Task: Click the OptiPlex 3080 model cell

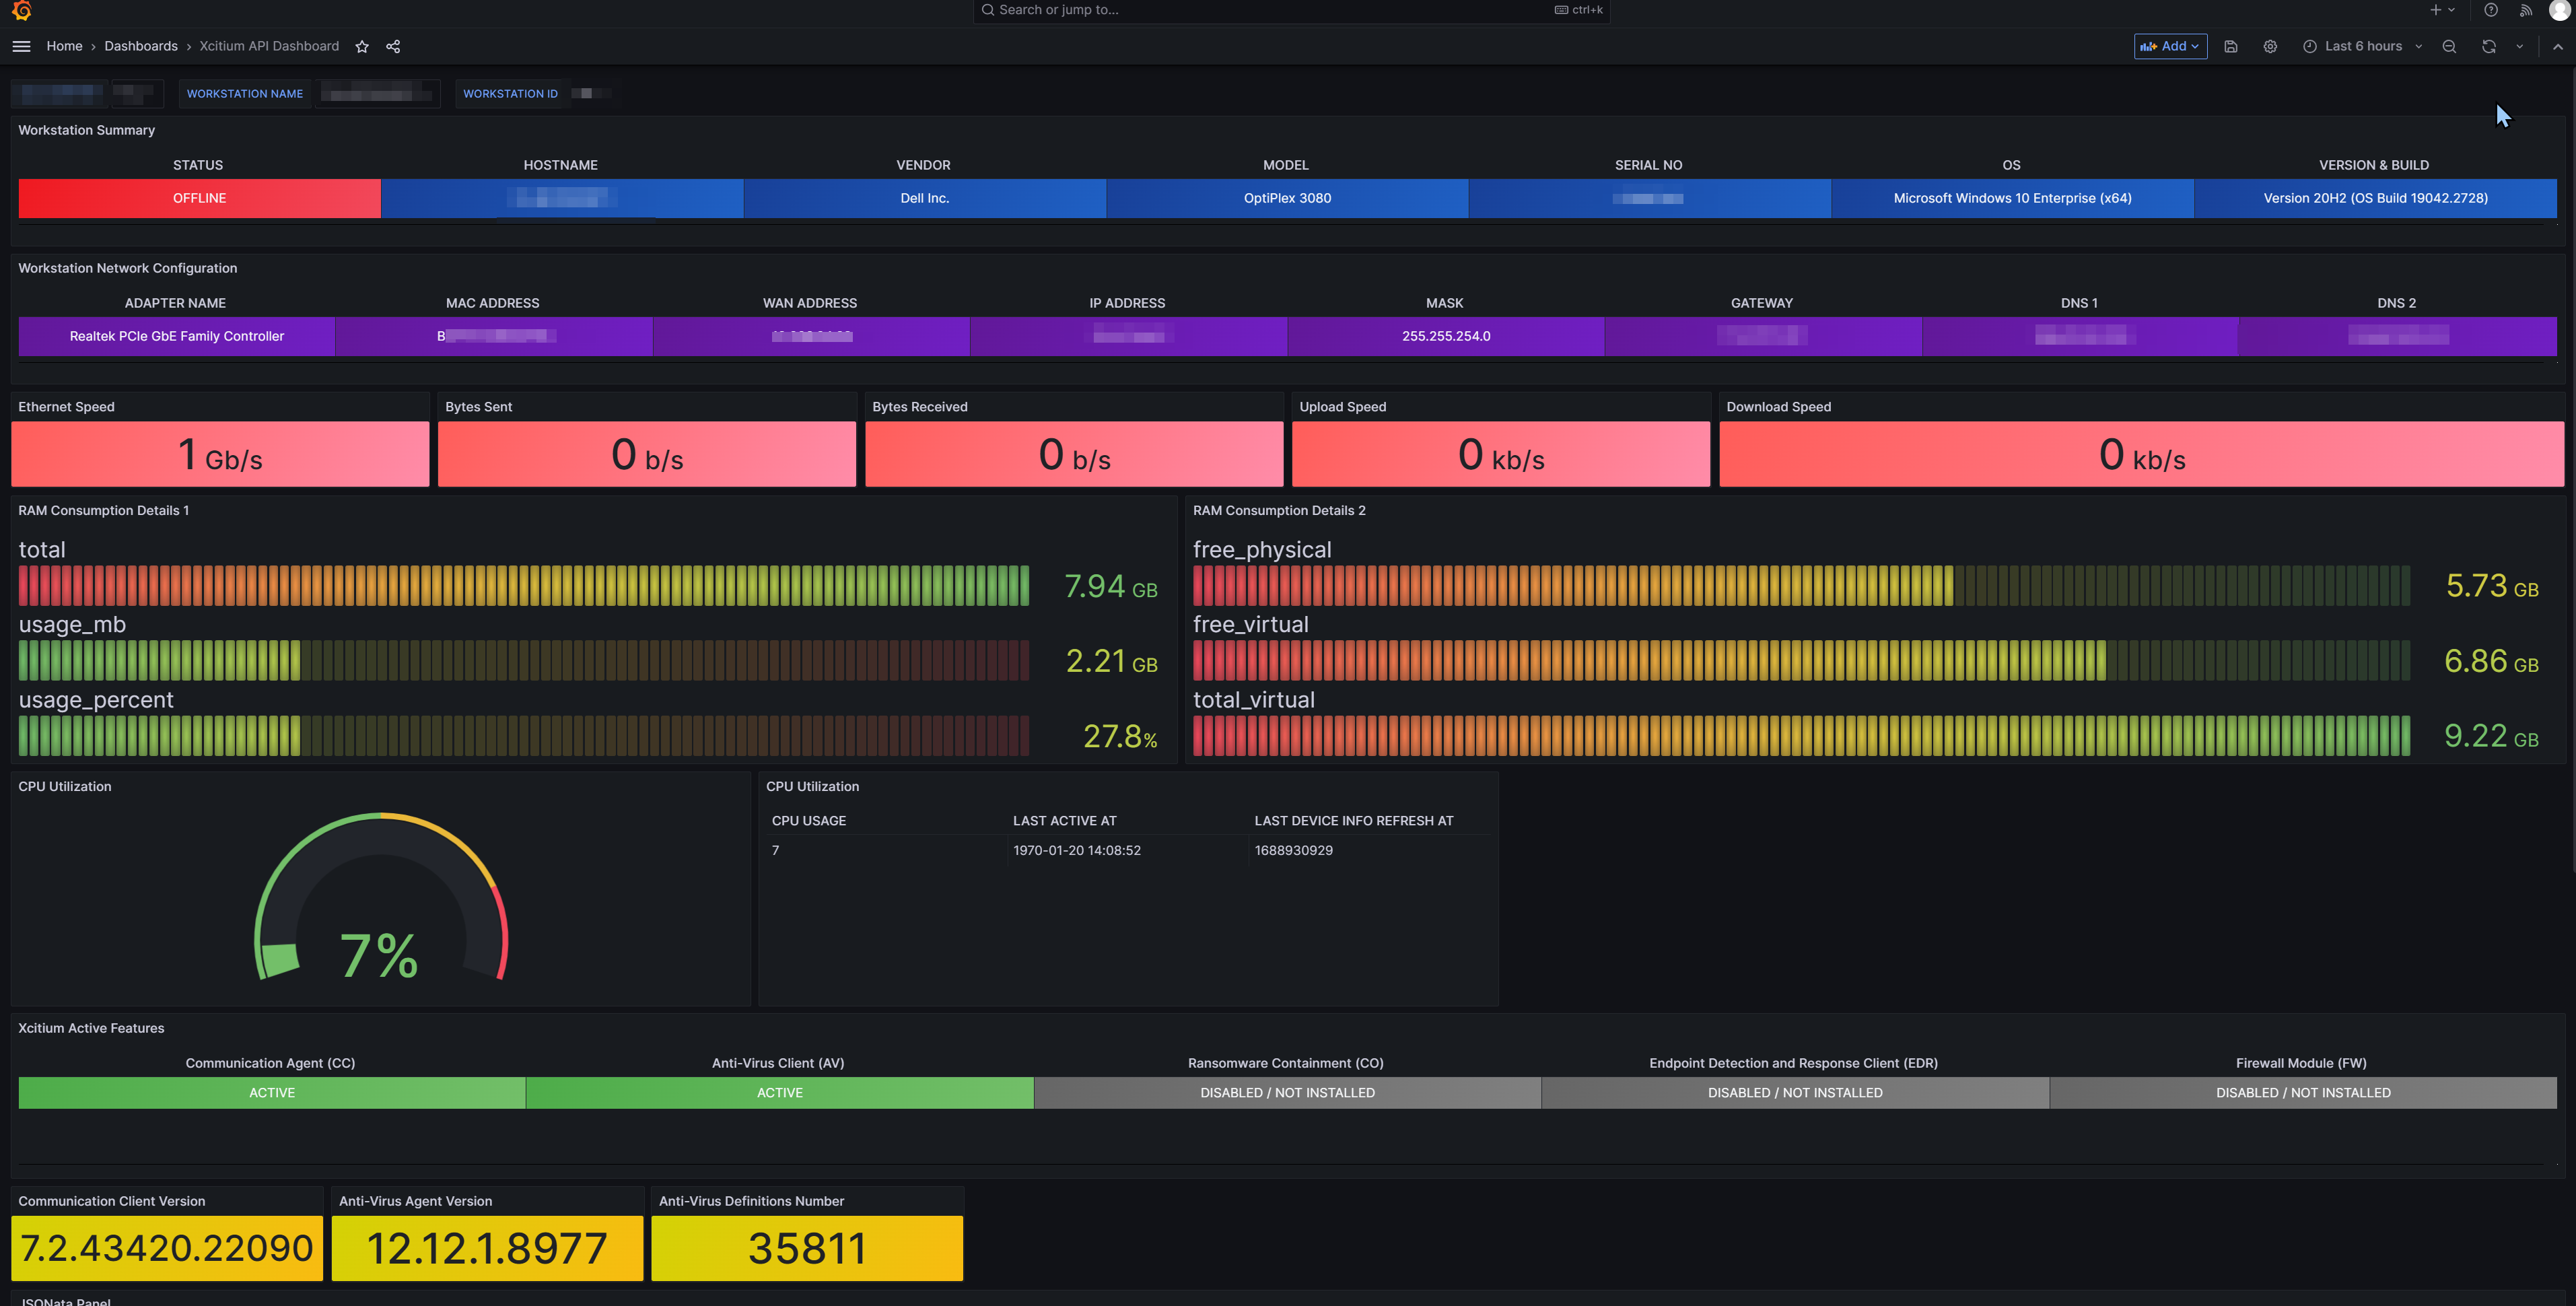Action: coord(1287,198)
